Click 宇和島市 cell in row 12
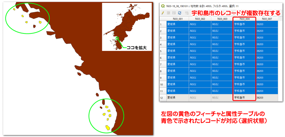Viewport: 285px width, 137px height. click(244, 98)
